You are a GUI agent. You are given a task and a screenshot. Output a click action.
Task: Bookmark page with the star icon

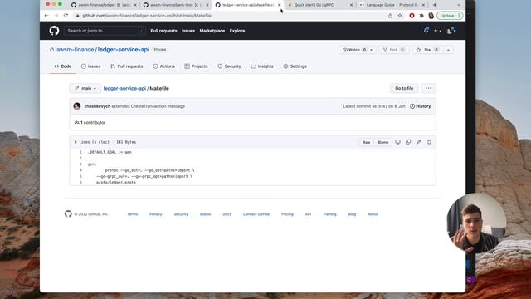point(400,16)
